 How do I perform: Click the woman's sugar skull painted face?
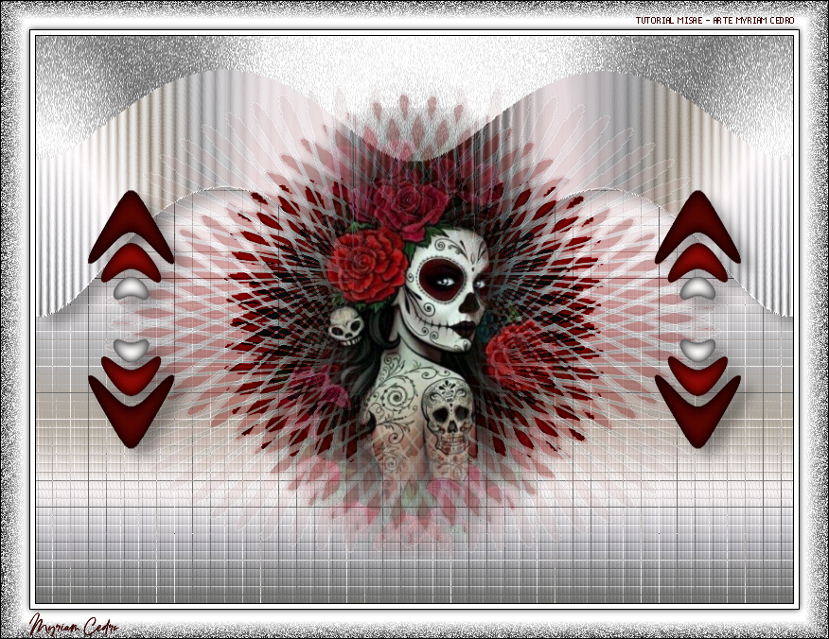coord(445,284)
